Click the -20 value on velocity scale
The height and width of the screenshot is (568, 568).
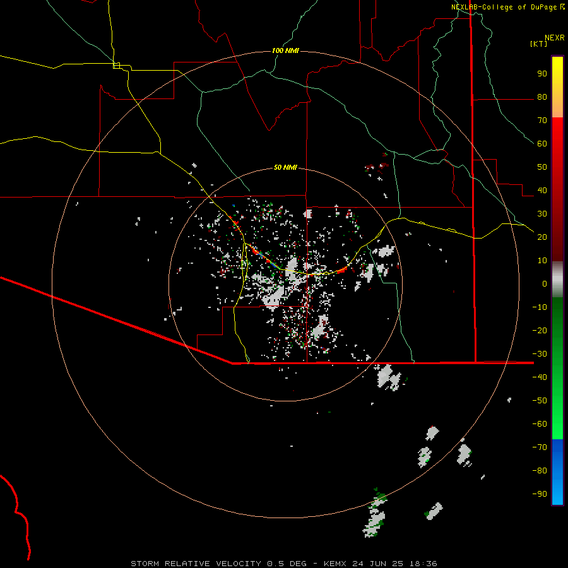pyautogui.click(x=540, y=331)
